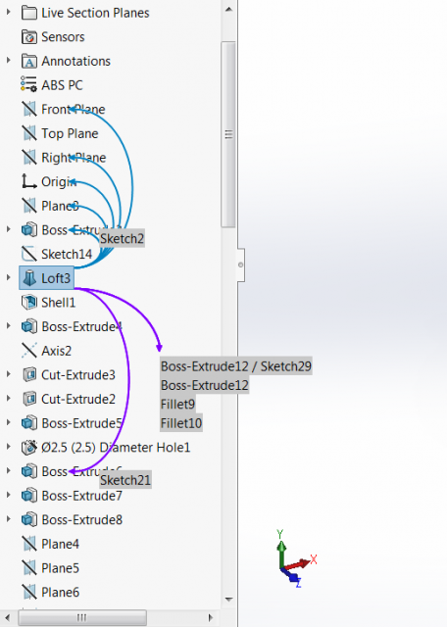Expand the Loft3 feature node
The height and width of the screenshot is (627, 447).
tap(8, 277)
